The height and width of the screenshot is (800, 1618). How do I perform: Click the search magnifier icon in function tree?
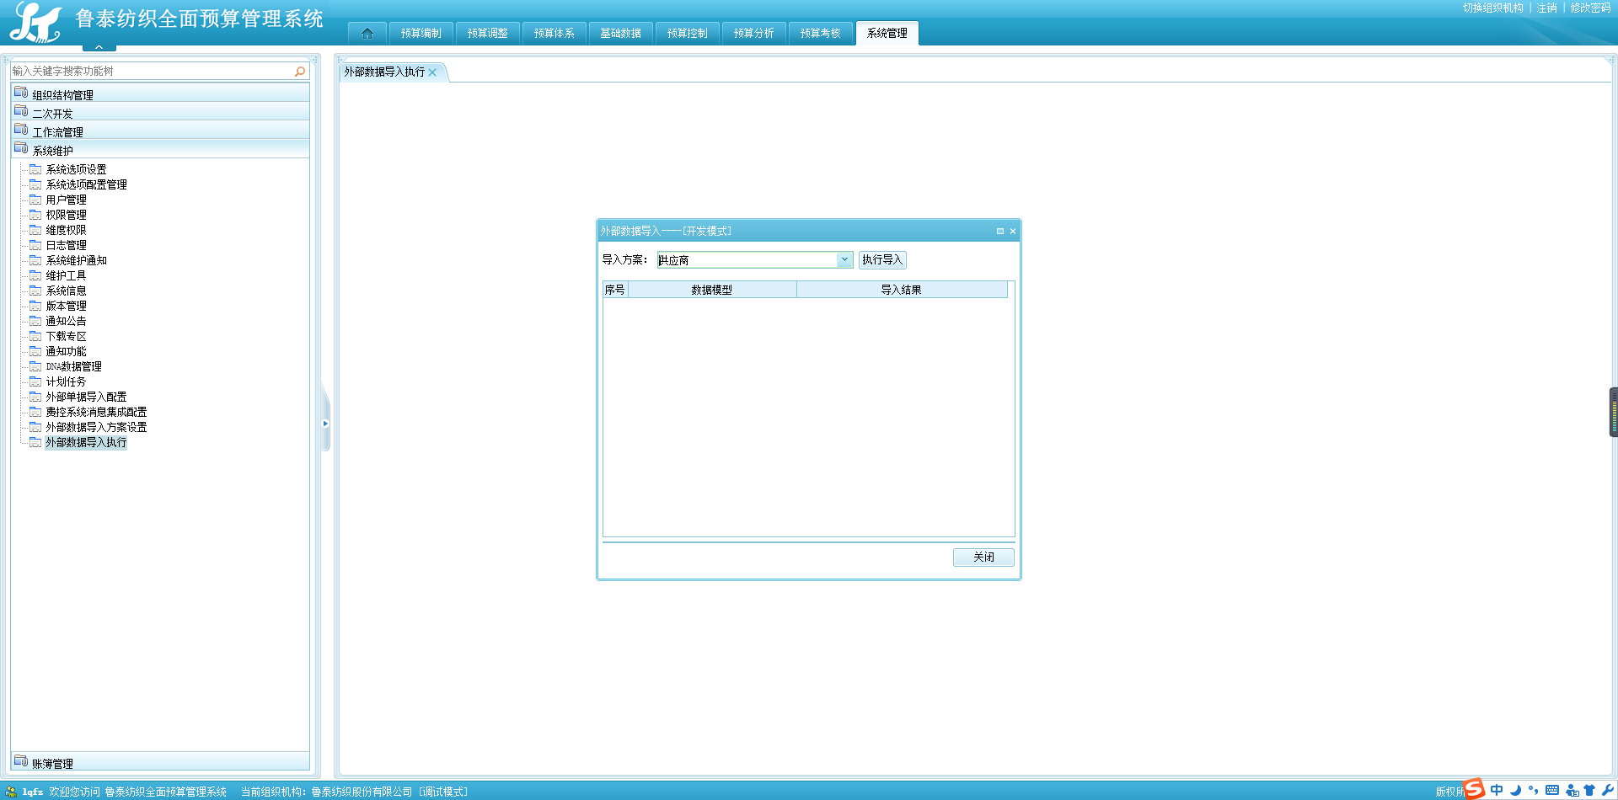(300, 72)
